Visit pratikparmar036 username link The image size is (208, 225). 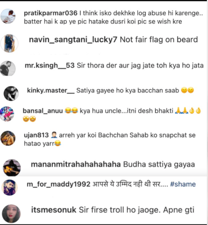[51, 13]
